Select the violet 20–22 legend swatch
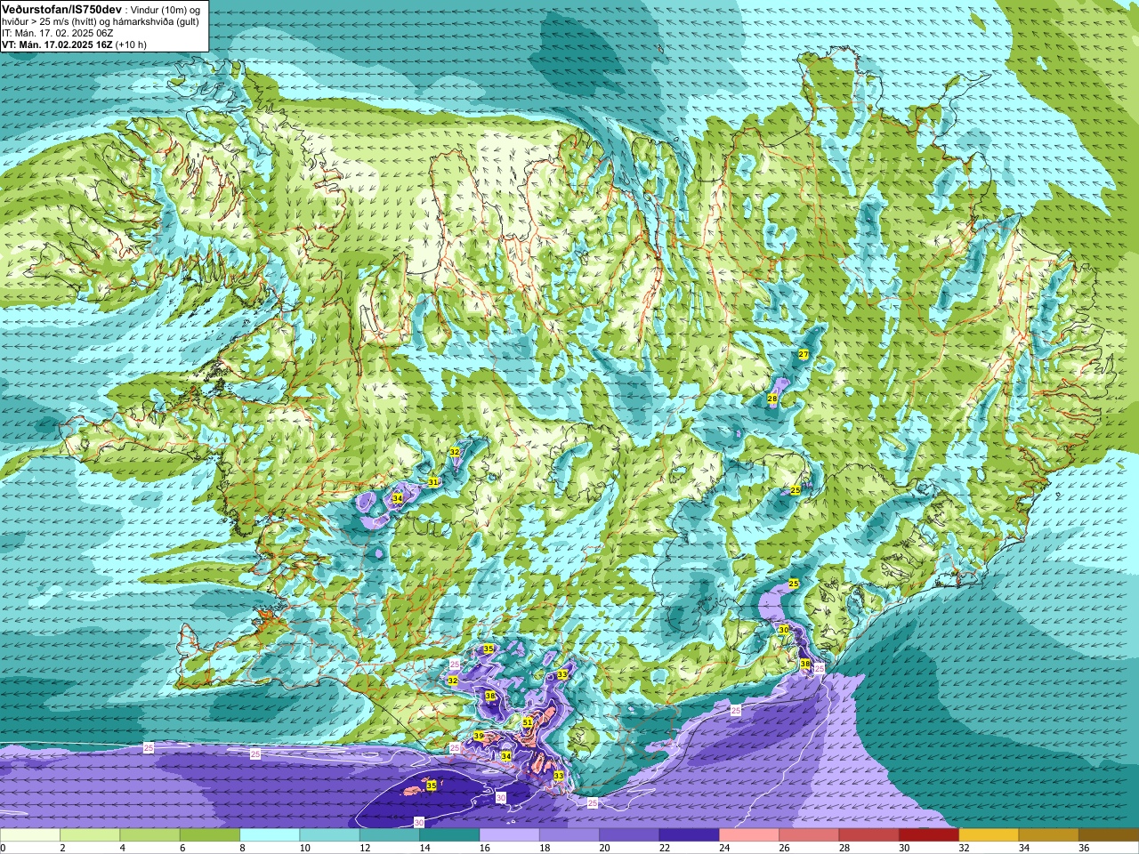This screenshot has height=854, width=1139. point(629,835)
